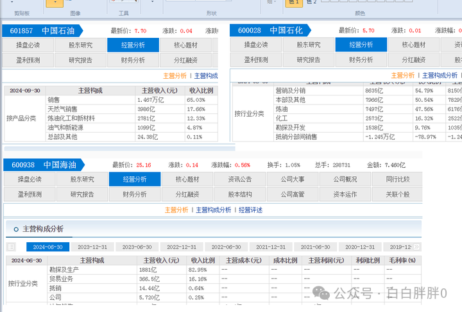Click the 经营评述 link

point(251,210)
